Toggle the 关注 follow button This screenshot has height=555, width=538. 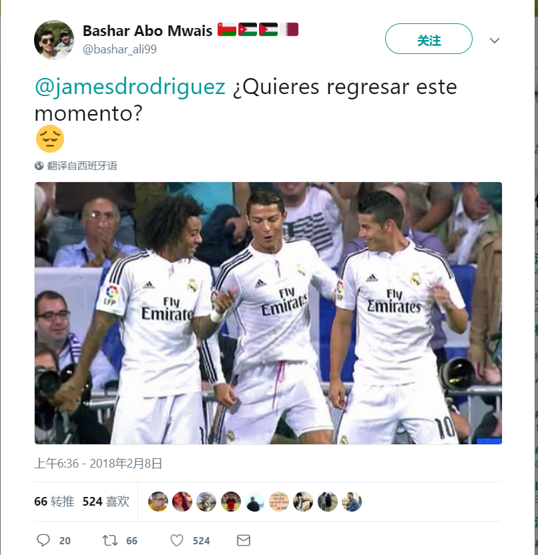tap(429, 39)
